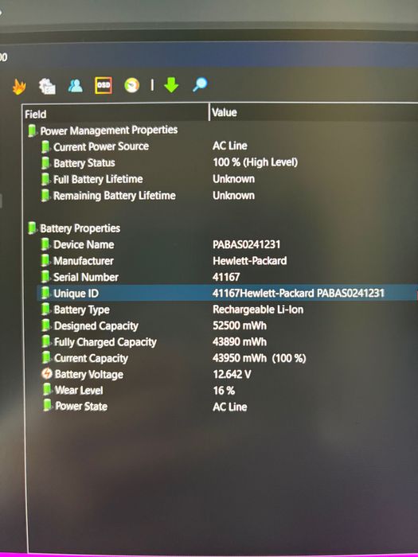Image resolution: width=418 pixels, height=557 pixels.
Task: Select the Current Capacity row
Action: (229, 358)
